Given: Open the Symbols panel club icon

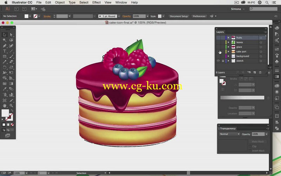Looking at the screenshot, I should (277, 61).
